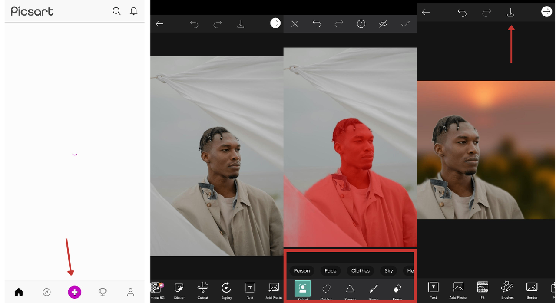Viewport: 556px width, 303px height.
Task: Open the Replay tool
Action: [226, 290]
